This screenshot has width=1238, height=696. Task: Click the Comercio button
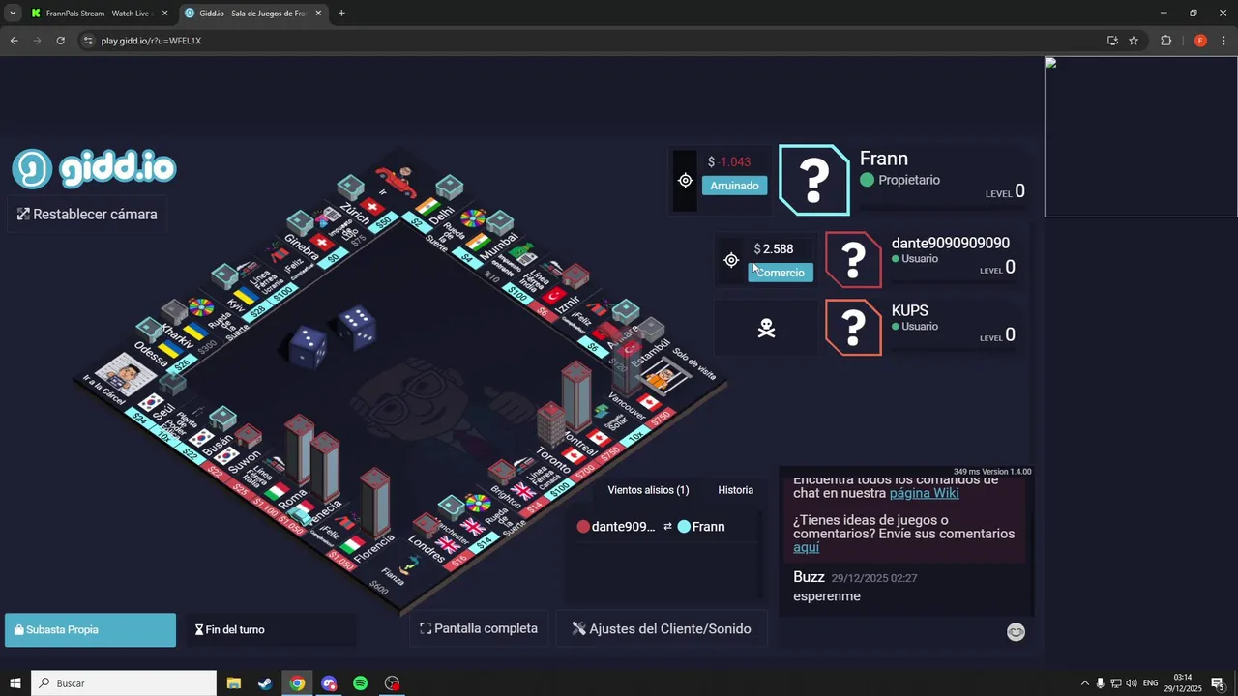tap(781, 273)
